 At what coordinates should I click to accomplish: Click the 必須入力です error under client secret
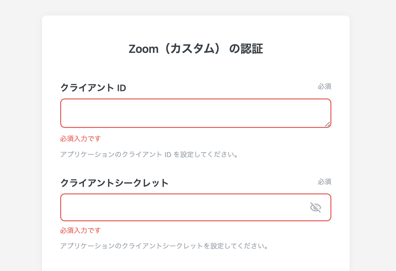pyautogui.click(x=80, y=230)
